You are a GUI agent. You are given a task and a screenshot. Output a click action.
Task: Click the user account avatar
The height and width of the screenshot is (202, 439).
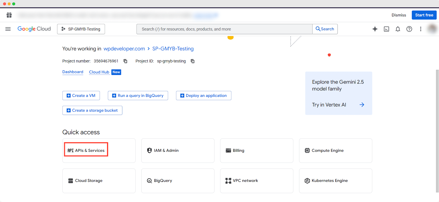tap(432, 29)
